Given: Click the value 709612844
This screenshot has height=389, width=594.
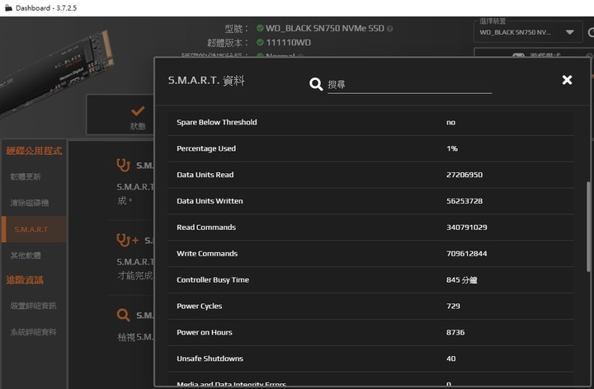Looking at the screenshot, I should [466, 254].
